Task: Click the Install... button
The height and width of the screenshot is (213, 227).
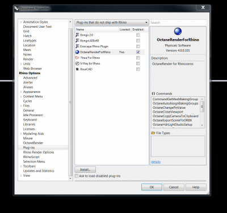Action: pos(85,169)
